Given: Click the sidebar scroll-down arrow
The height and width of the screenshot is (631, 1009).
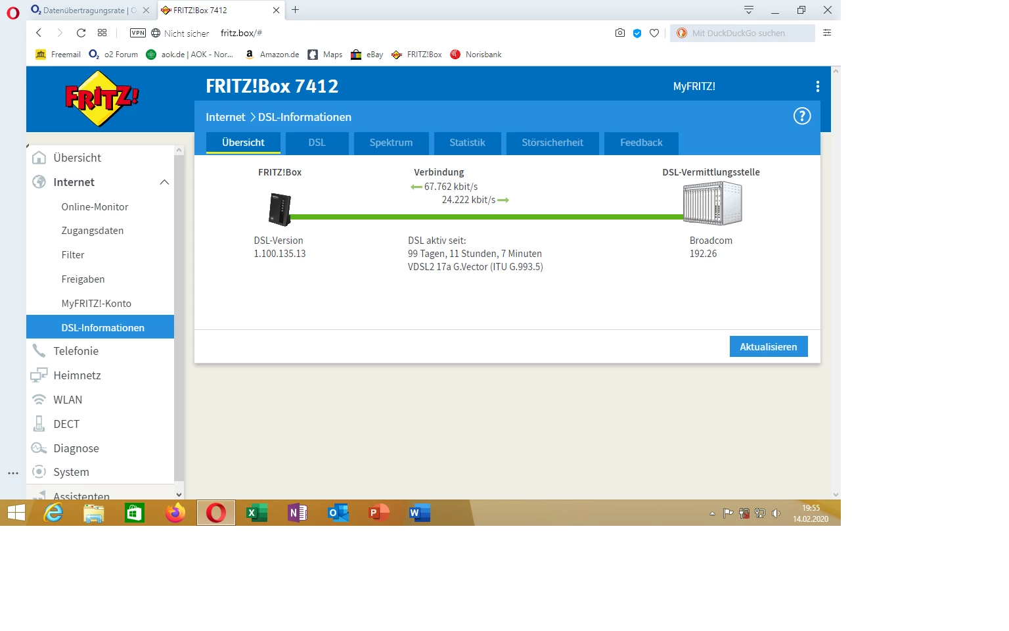Looking at the screenshot, I should pyautogui.click(x=179, y=494).
